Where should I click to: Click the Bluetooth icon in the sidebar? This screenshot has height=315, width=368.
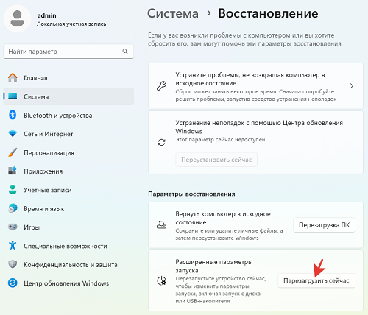pyautogui.click(x=13, y=115)
